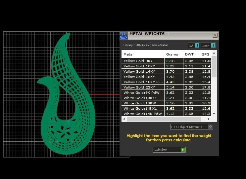Click the table's scroll up arrow
Screen dimensions: 246x179
pos(214,54)
